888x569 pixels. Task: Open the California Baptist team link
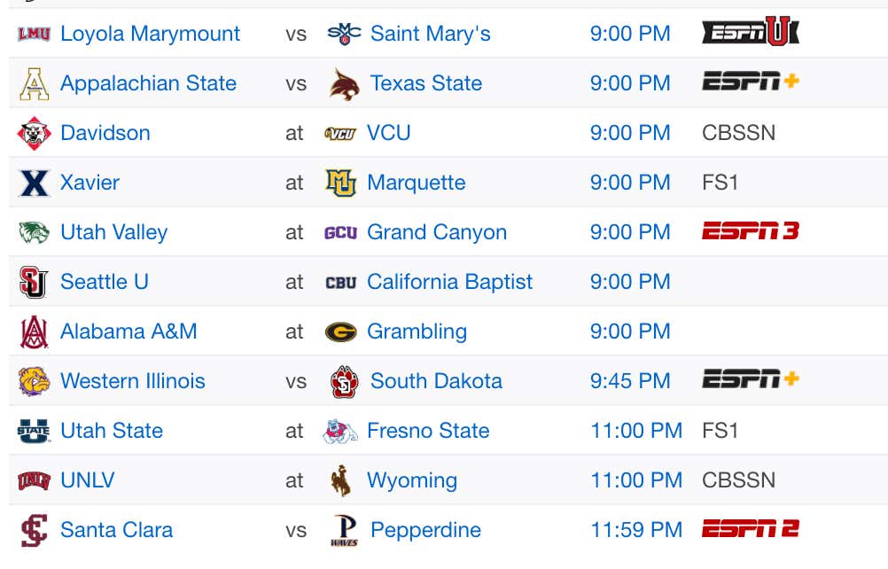(x=449, y=281)
